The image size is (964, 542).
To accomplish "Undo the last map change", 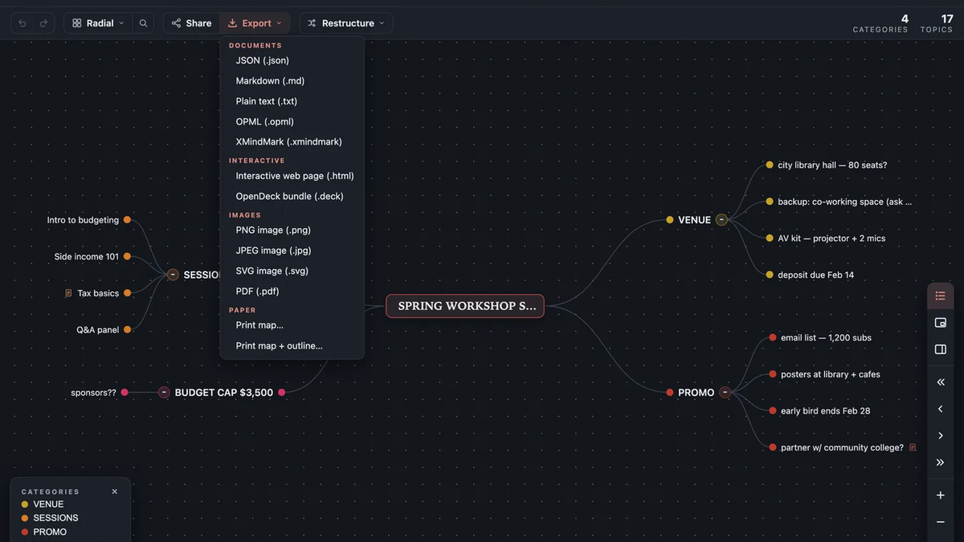I will tap(22, 23).
